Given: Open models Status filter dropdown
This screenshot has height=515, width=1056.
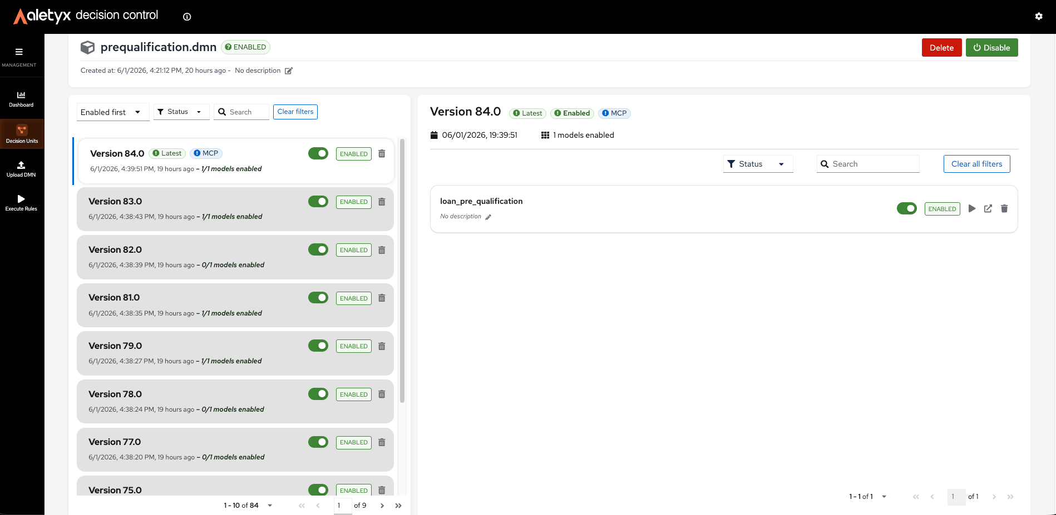Looking at the screenshot, I should (758, 164).
